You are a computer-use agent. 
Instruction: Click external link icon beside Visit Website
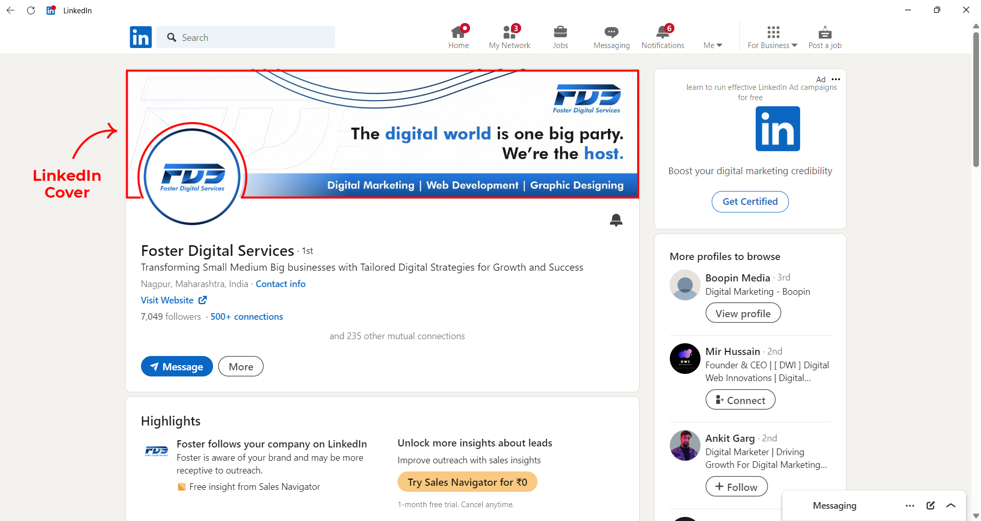point(203,300)
